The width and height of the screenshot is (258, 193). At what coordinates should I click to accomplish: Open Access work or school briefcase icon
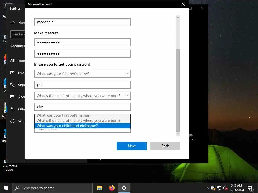12,97
